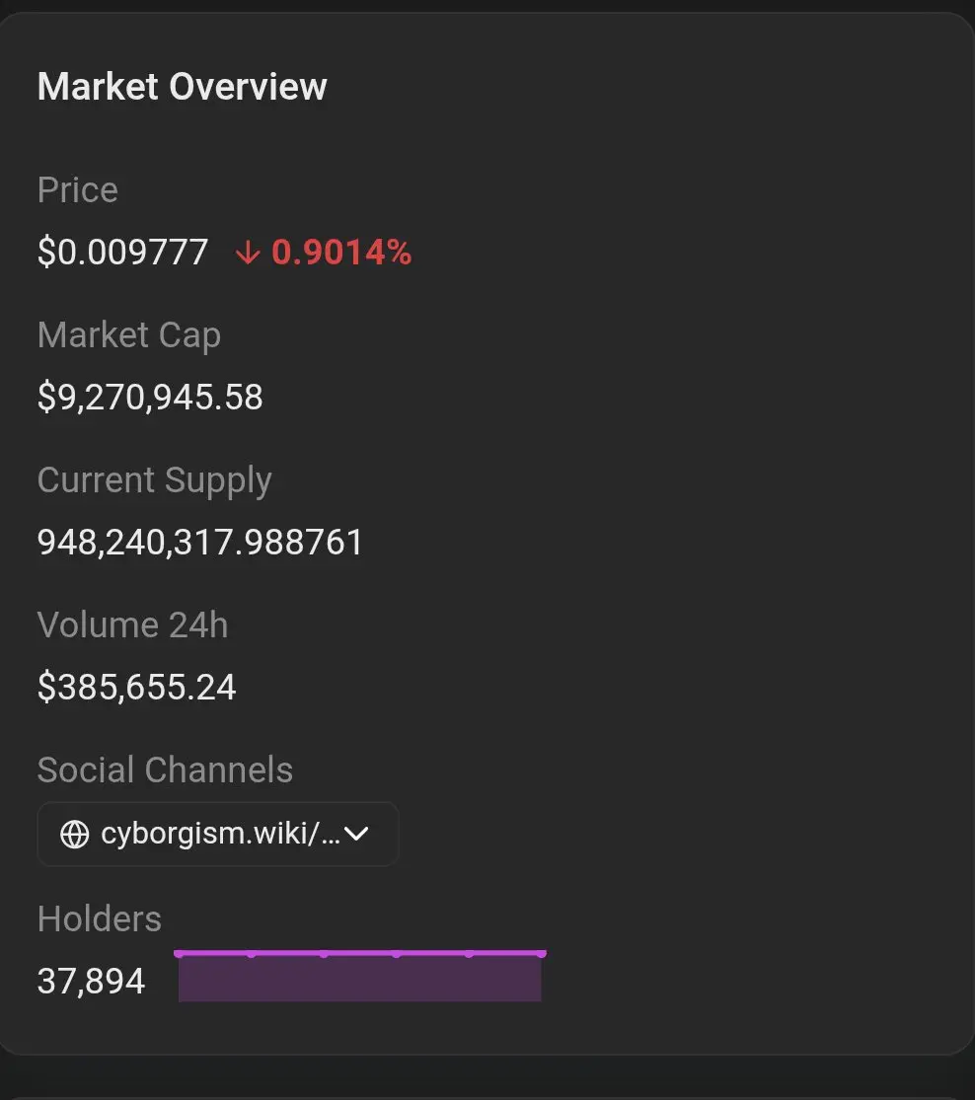Click the Volume 24h value $385,655.24
This screenshot has height=1100, width=975.
coord(137,687)
